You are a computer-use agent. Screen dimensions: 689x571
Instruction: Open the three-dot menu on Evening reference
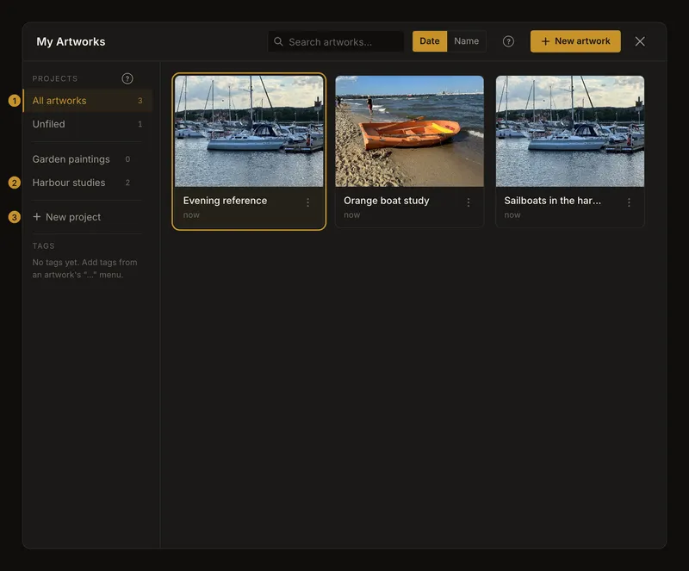coord(308,202)
